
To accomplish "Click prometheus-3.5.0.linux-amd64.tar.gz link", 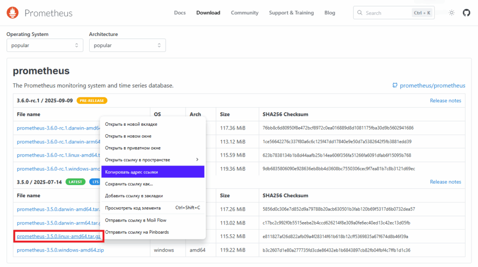I will click(x=58, y=237).
